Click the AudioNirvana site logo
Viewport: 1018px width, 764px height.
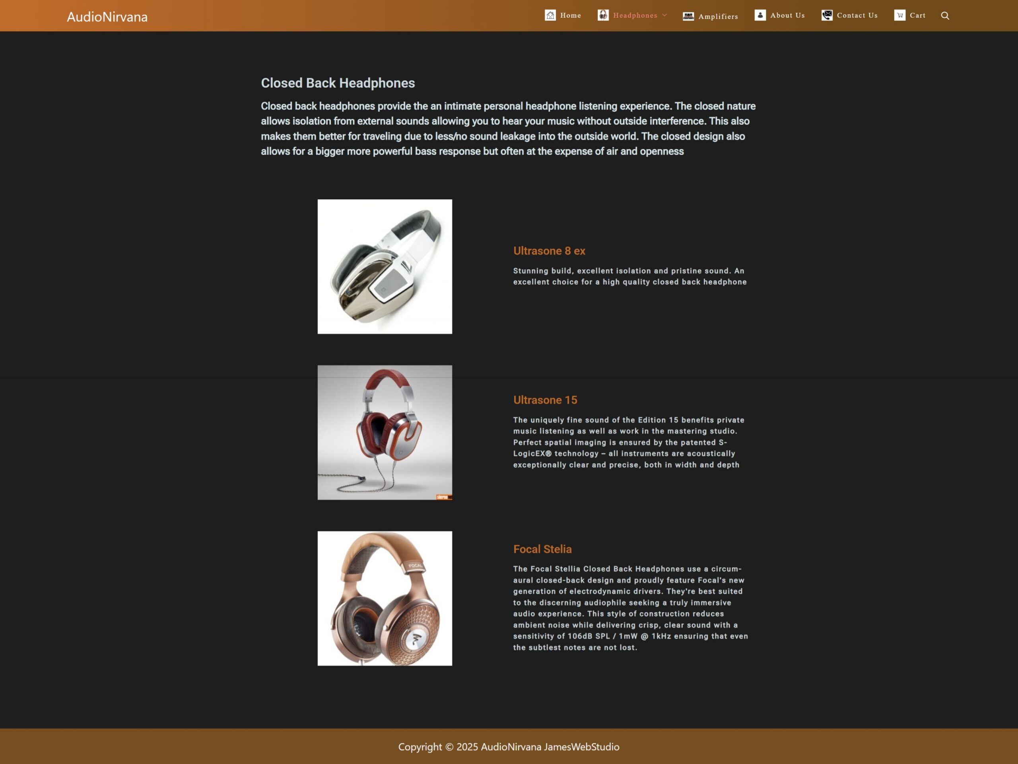click(x=107, y=17)
